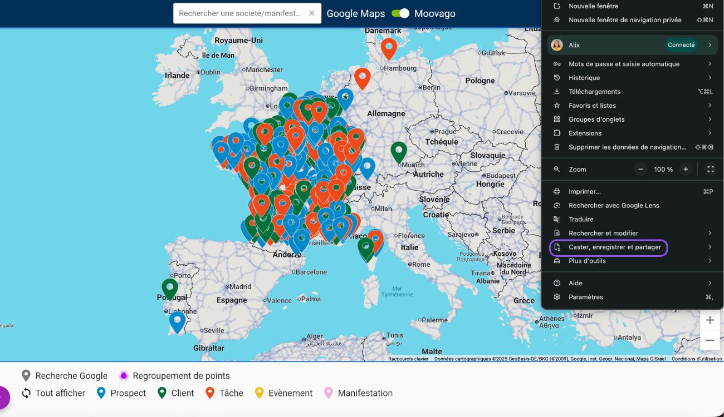Open the fullscreen icon beside the zoom percentage
This screenshot has width=724, height=417.
tap(710, 169)
